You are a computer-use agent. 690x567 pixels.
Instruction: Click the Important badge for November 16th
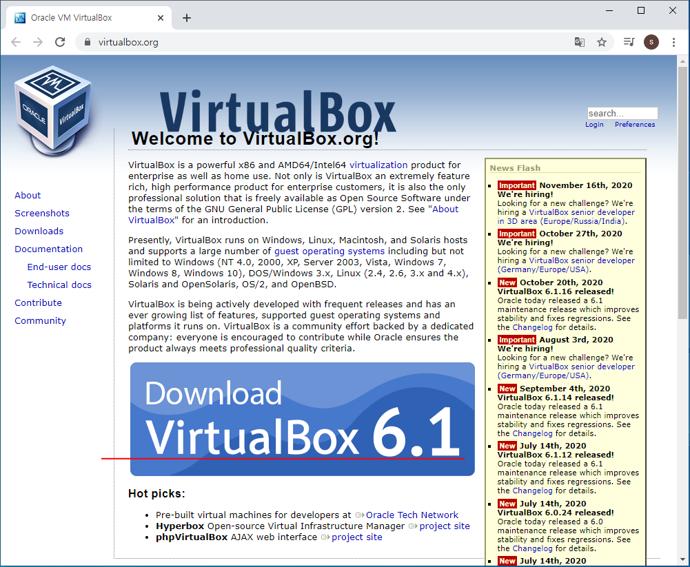pyautogui.click(x=516, y=185)
